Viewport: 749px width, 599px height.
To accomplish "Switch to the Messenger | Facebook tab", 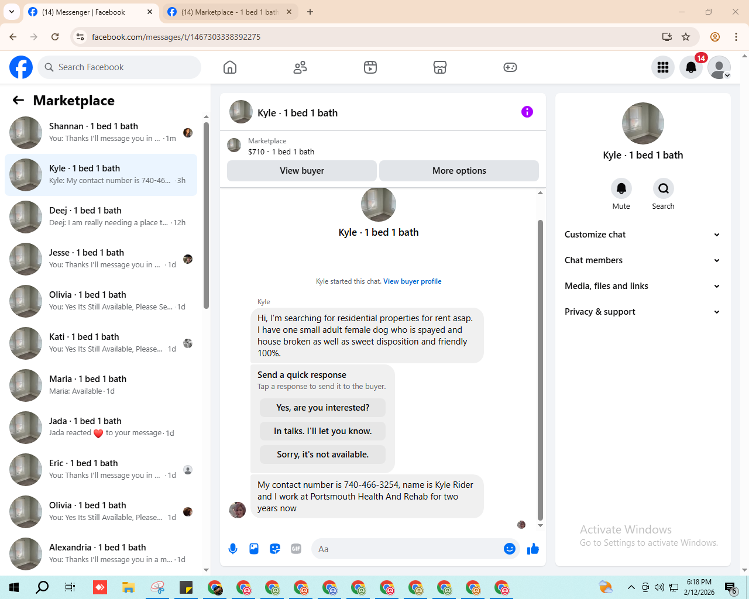I will click(91, 12).
